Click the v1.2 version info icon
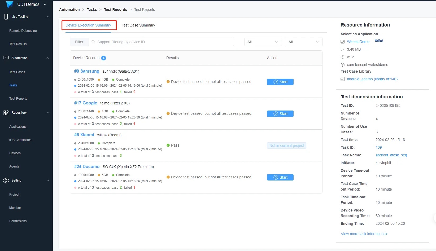This screenshot has width=436, height=251. point(343,57)
